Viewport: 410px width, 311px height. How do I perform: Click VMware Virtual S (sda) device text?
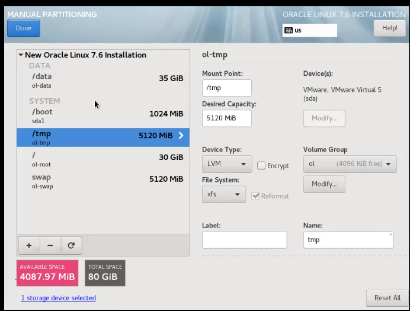tap(342, 94)
